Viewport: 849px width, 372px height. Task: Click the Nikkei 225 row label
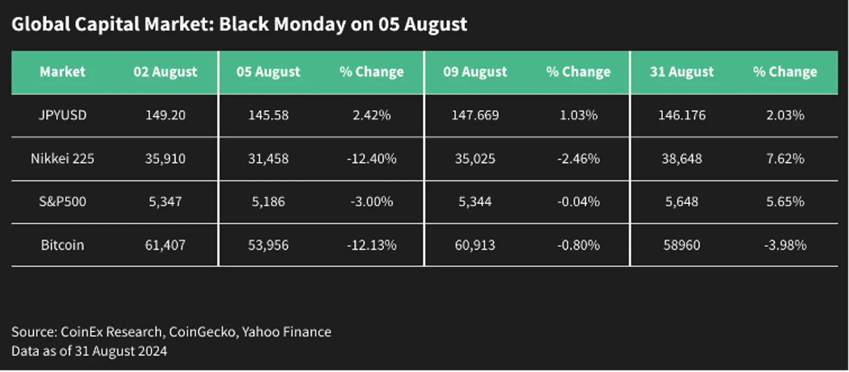pyautogui.click(x=62, y=159)
